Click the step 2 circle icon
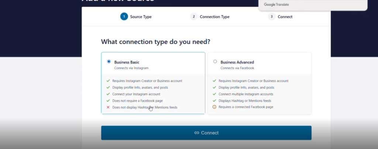 coord(194,17)
